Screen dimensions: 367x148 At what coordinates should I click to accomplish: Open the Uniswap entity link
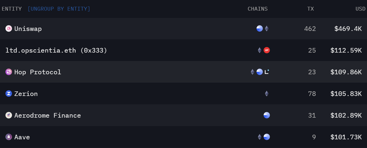[x=28, y=29]
